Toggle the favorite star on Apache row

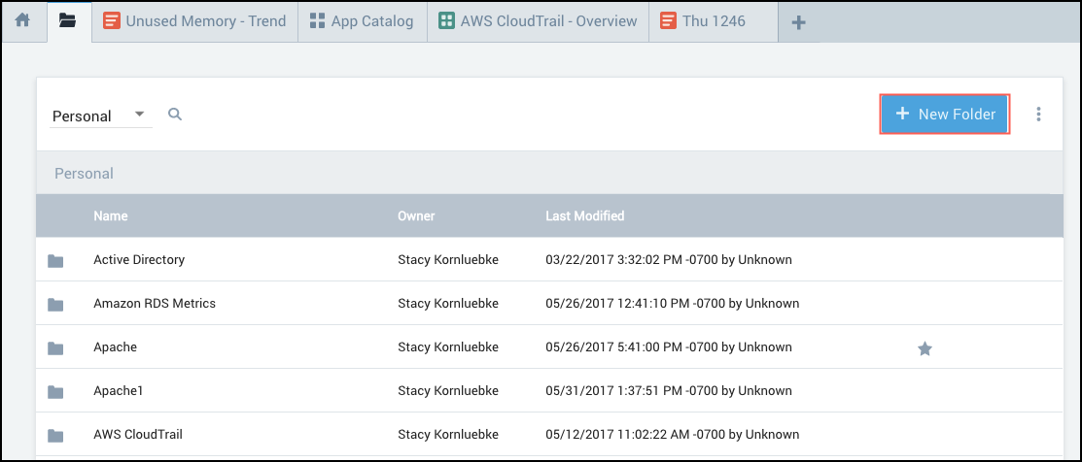click(925, 348)
